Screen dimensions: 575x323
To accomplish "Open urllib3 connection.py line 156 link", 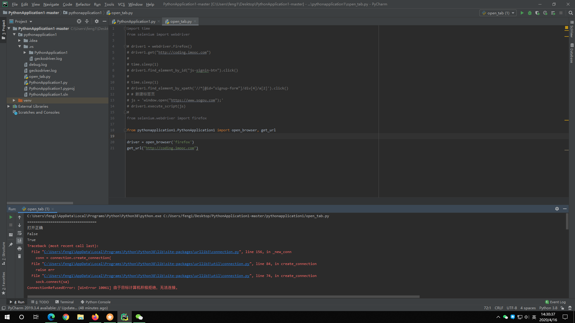I will pyautogui.click(x=141, y=252).
